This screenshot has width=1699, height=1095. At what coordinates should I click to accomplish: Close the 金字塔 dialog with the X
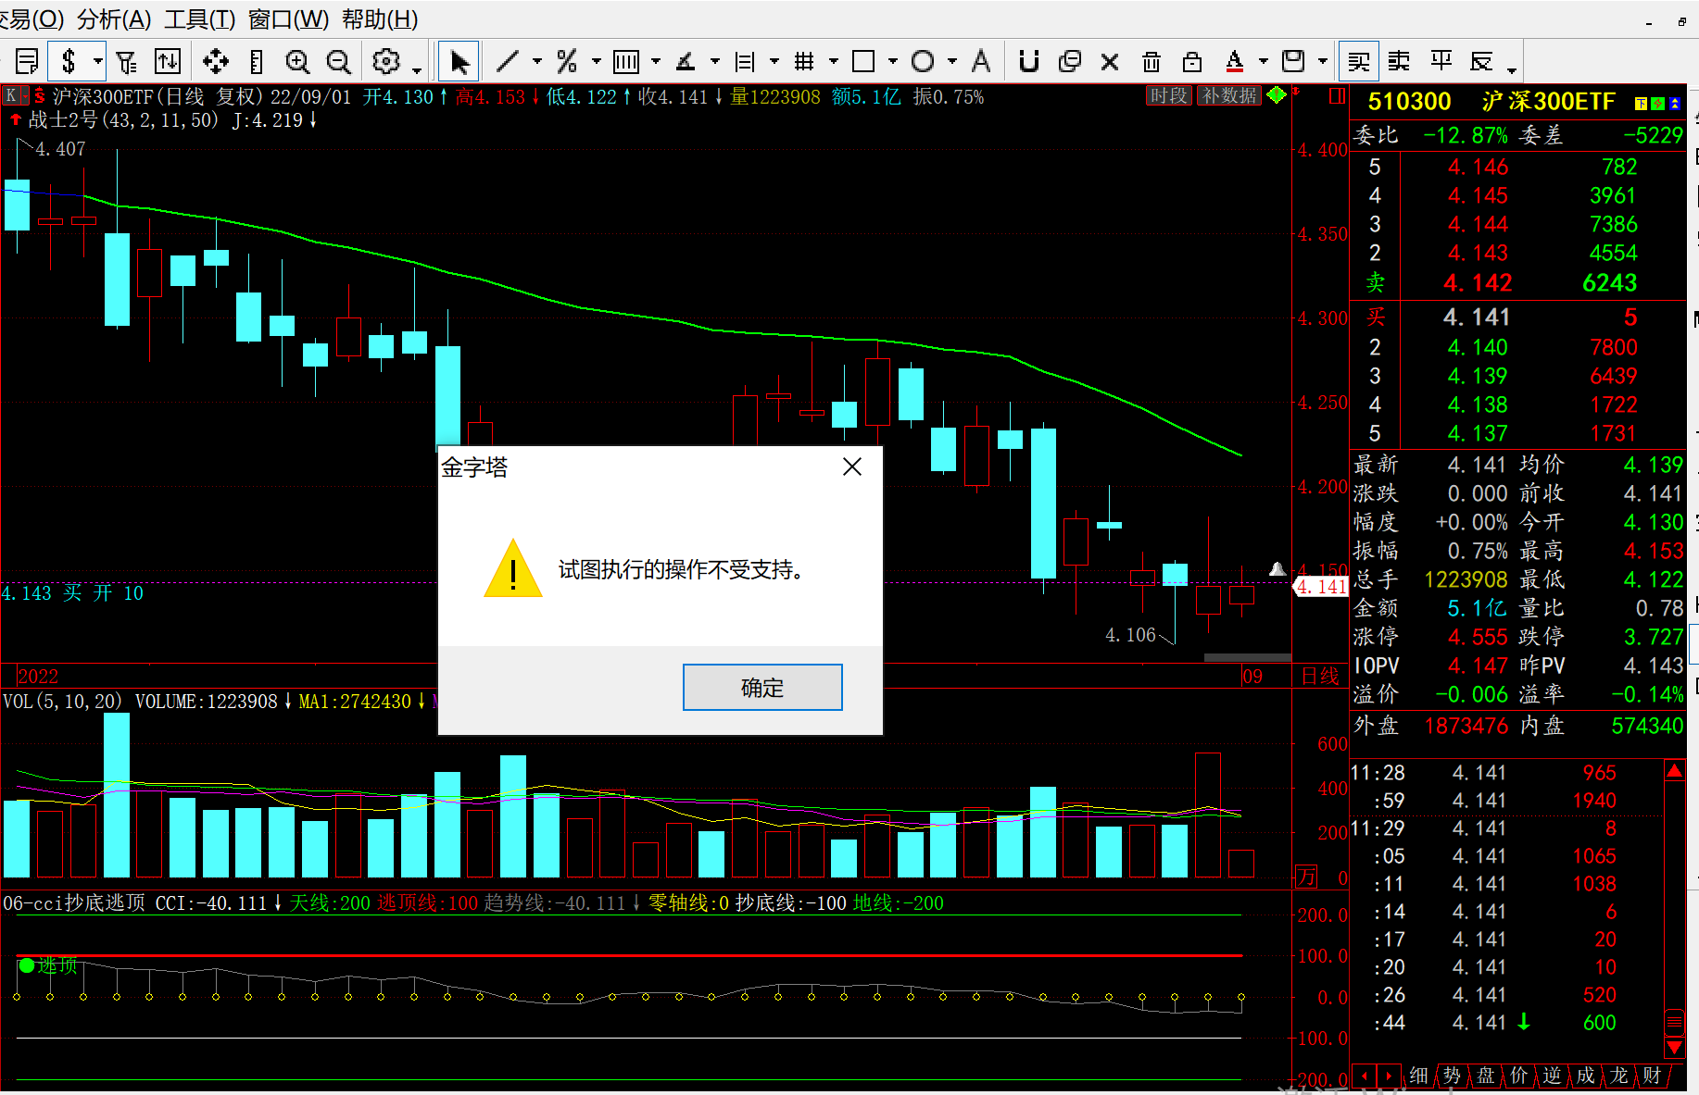point(852,467)
